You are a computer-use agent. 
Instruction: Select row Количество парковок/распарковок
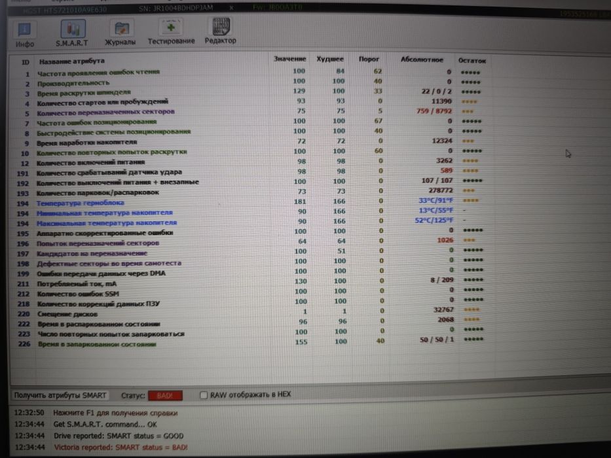click(251, 192)
